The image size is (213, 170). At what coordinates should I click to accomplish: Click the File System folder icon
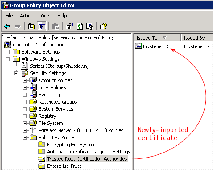33,123
